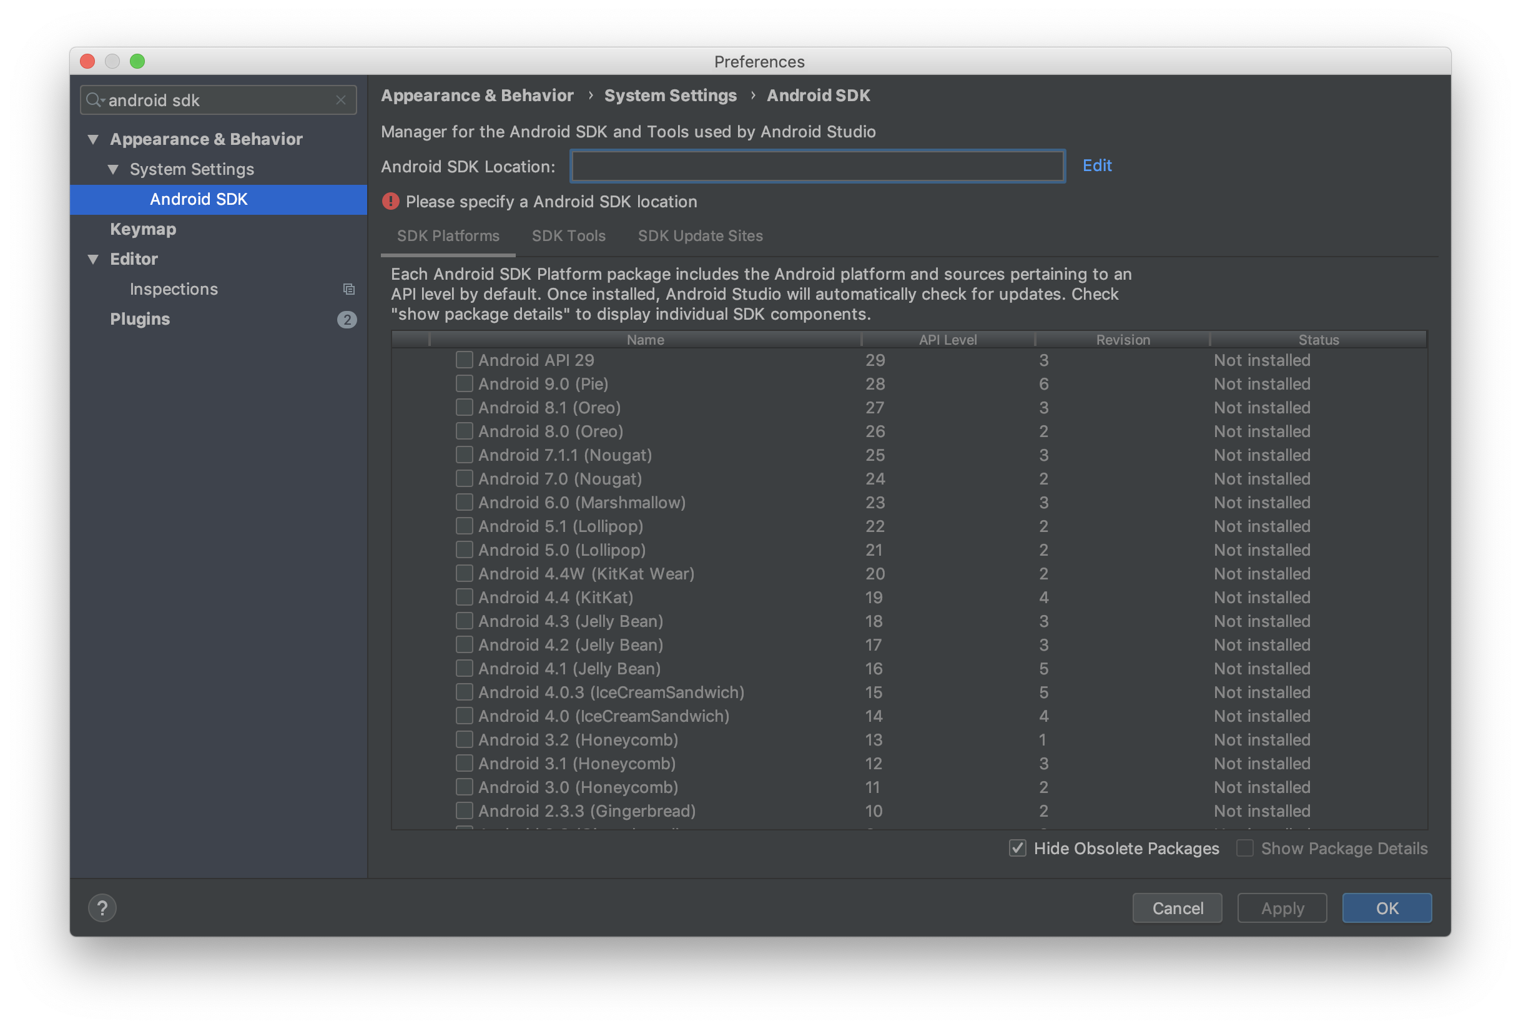Click the help question mark icon
The image size is (1521, 1029).
(x=102, y=908)
